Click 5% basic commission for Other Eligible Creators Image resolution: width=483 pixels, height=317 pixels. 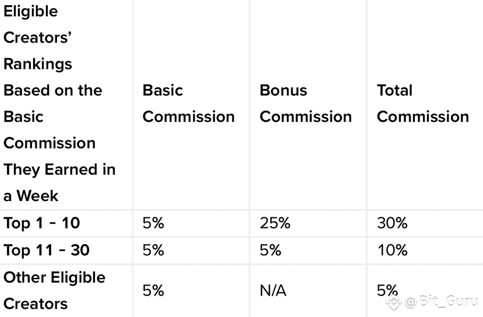point(153,291)
